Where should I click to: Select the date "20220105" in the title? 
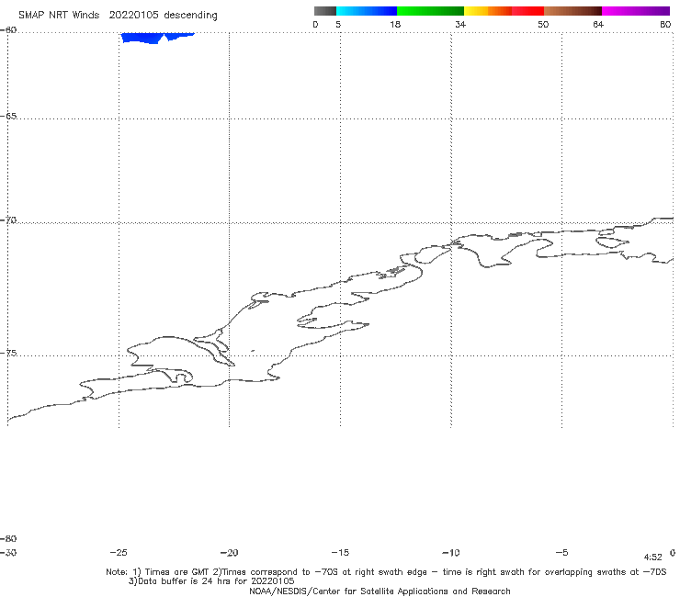[133, 16]
